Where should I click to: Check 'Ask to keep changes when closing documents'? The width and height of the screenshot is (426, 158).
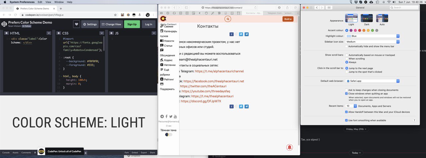tap(346, 90)
